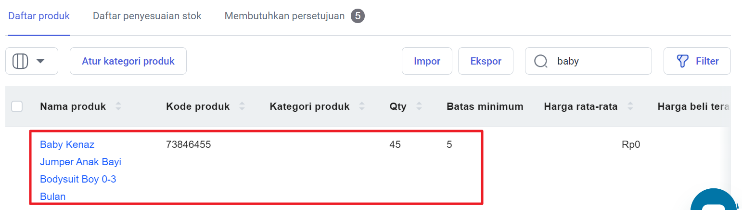The width and height of the screenshot is (742, 210).
Task: Switch to Daftar penyesuaian stok tab
Action: tap(147, 16)
